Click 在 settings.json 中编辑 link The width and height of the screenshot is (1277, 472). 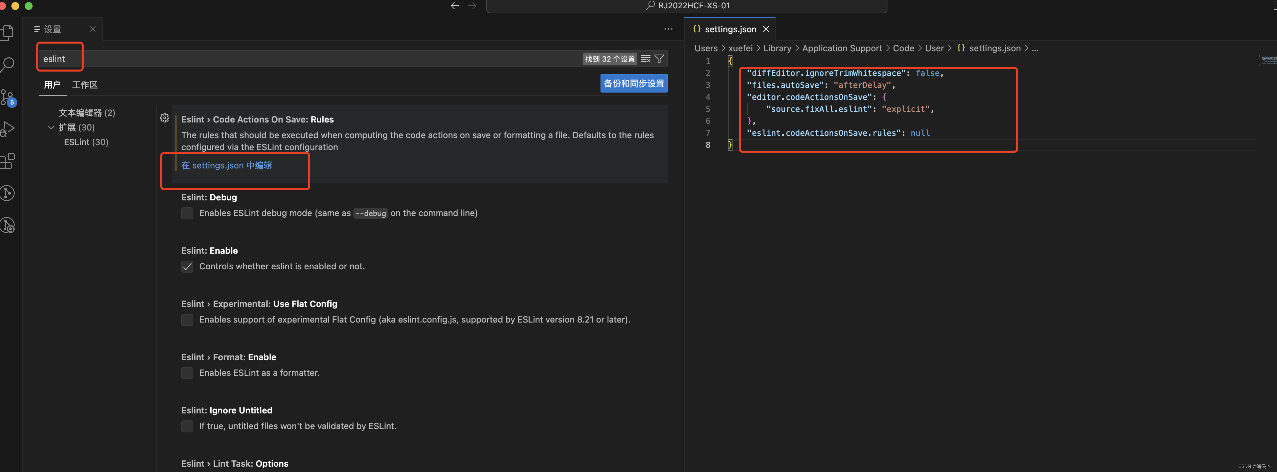pos(227,165)
